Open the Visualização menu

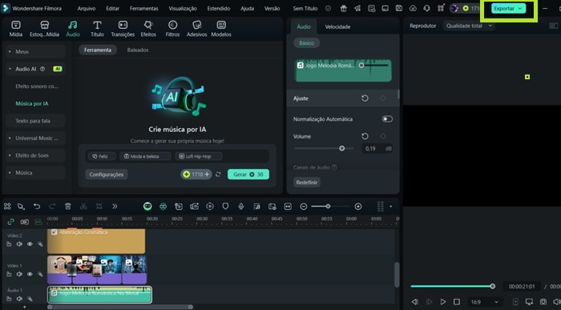(x=183, y=8)
